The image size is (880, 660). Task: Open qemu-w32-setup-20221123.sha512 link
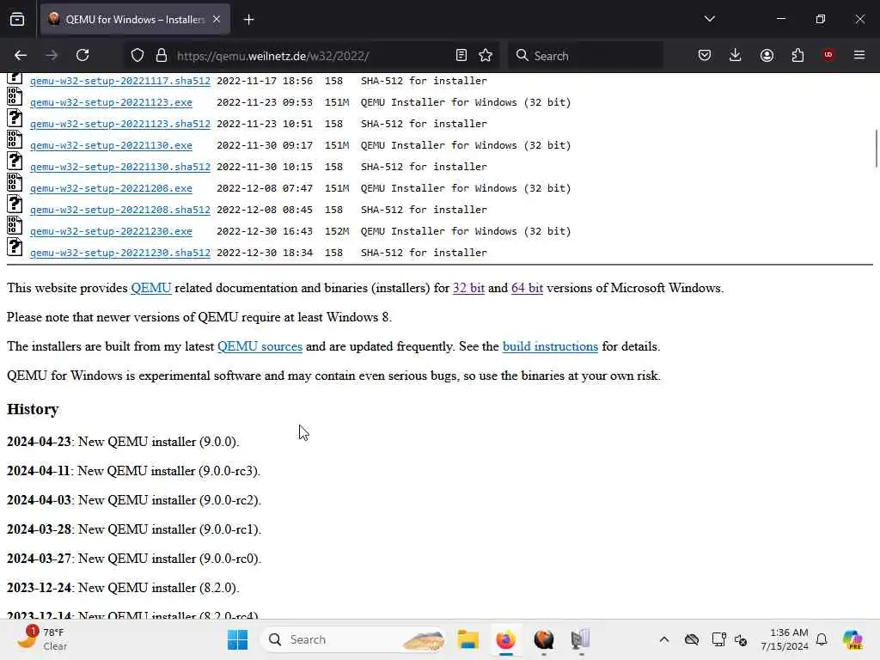tap(120, 124)
